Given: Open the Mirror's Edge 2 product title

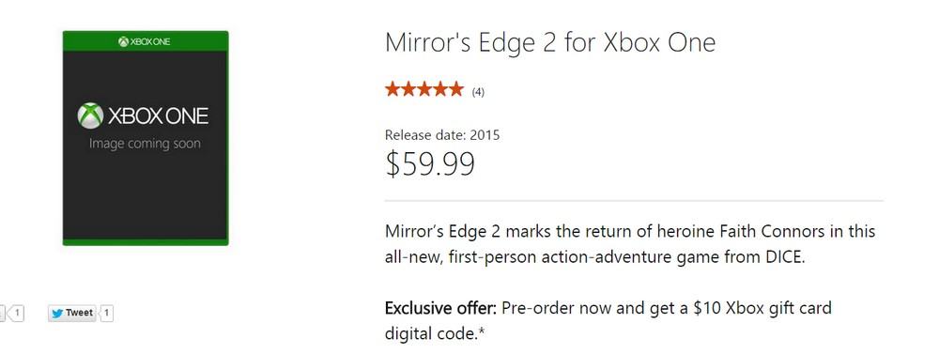Looking at the screenshot, I should 550,43.
